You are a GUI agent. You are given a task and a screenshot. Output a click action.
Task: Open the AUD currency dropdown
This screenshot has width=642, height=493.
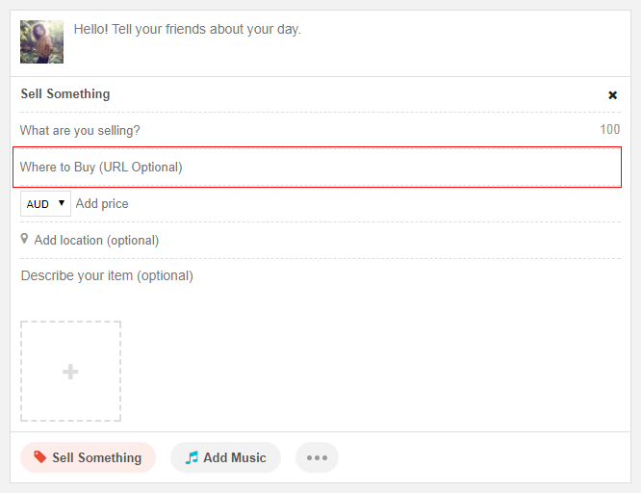tap(44, 204)
